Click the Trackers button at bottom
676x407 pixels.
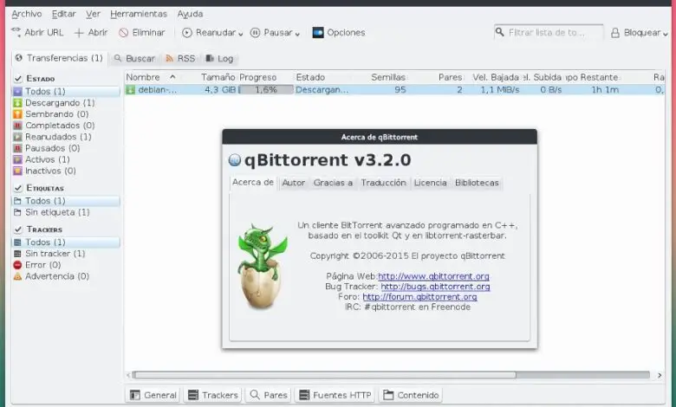[213, 395]
